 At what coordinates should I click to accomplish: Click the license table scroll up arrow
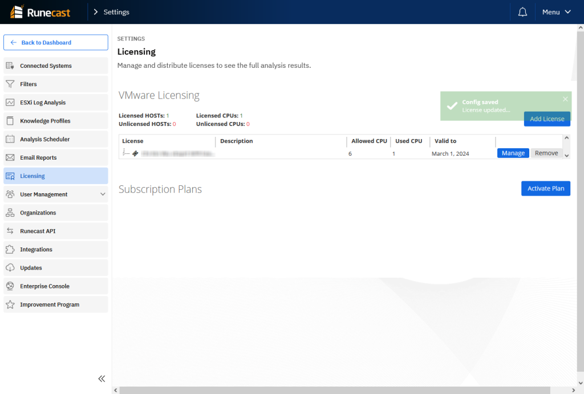[566, 138]
